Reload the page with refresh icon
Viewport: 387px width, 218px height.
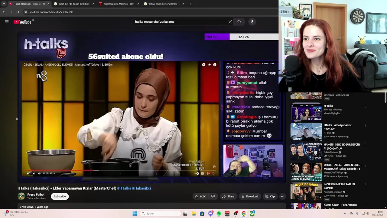(x=18, y=12)
